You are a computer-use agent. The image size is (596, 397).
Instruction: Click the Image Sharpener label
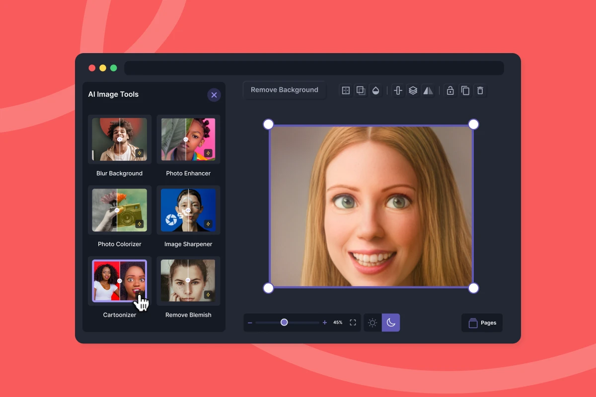[188, 244]
